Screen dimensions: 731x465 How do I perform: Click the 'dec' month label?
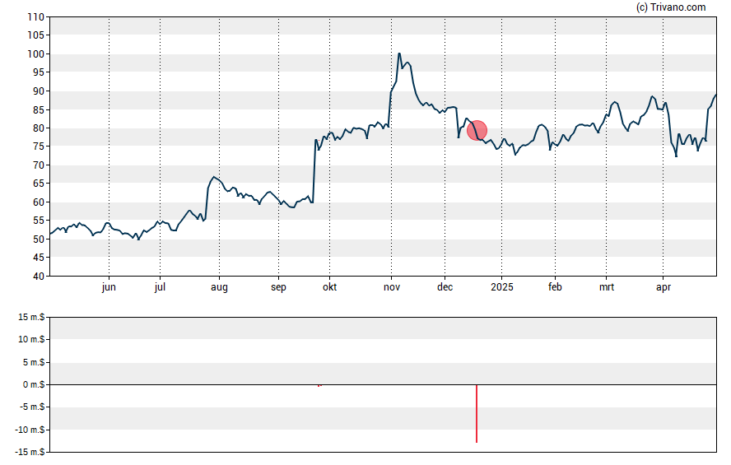445,287
